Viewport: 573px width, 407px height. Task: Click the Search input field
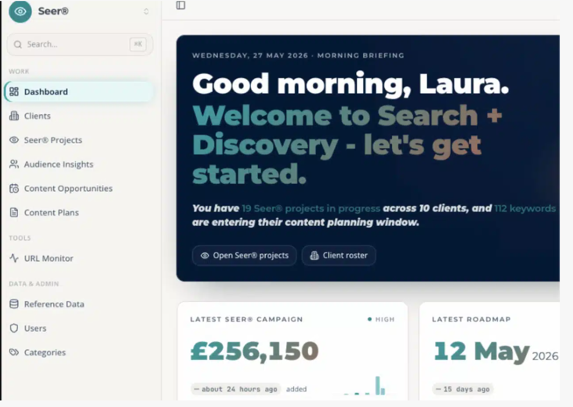80,44
